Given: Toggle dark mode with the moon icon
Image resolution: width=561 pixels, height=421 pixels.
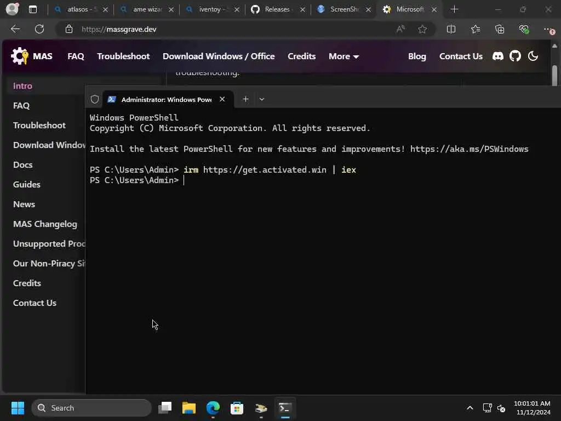Looking at the screenshot, I should [533, 56].
